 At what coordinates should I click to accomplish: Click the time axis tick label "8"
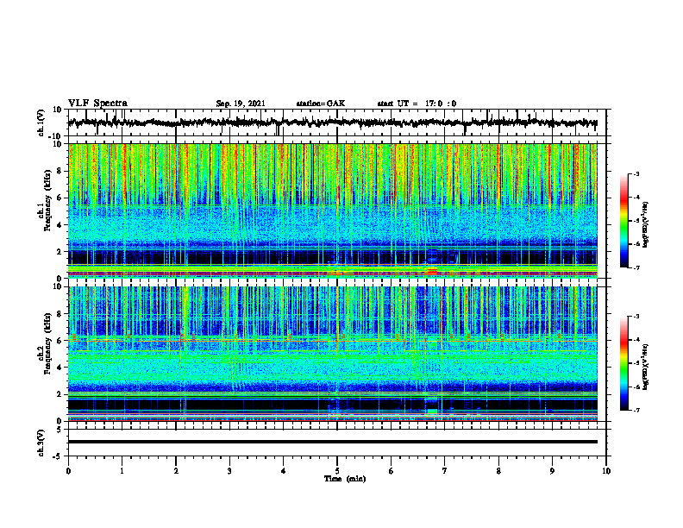tap(498, 471)
